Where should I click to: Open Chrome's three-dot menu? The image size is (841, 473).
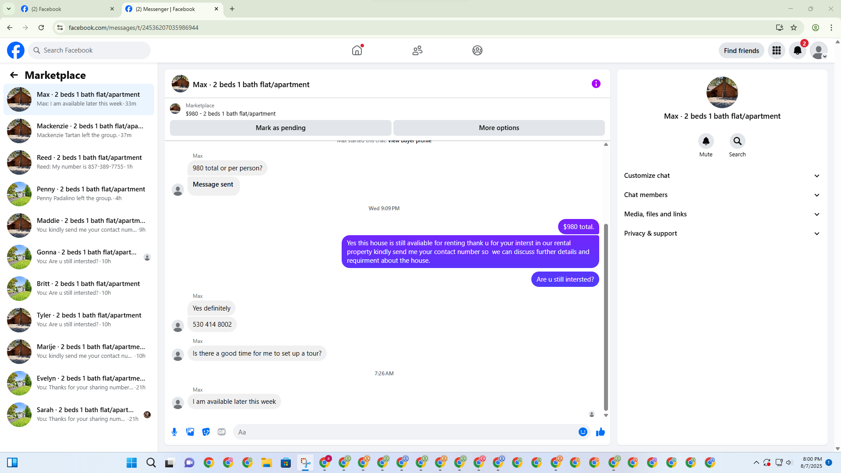(x=831, y=28)
